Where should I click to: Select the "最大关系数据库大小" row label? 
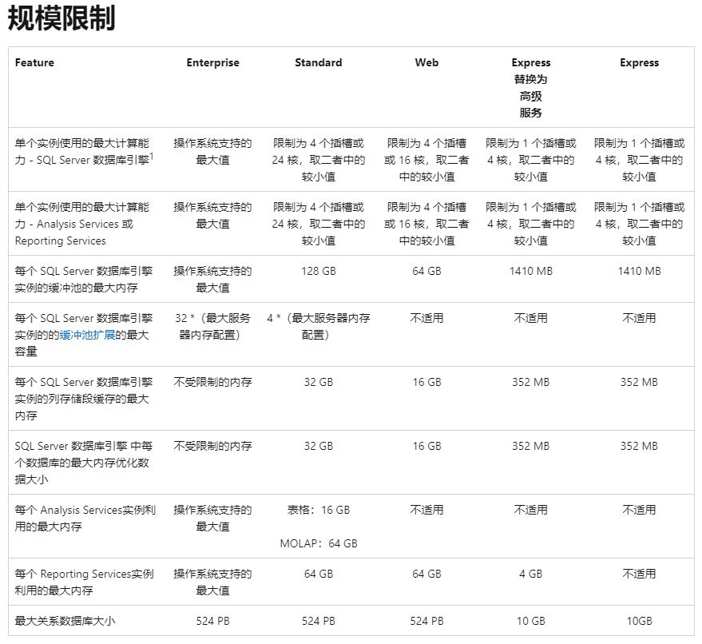65,621
